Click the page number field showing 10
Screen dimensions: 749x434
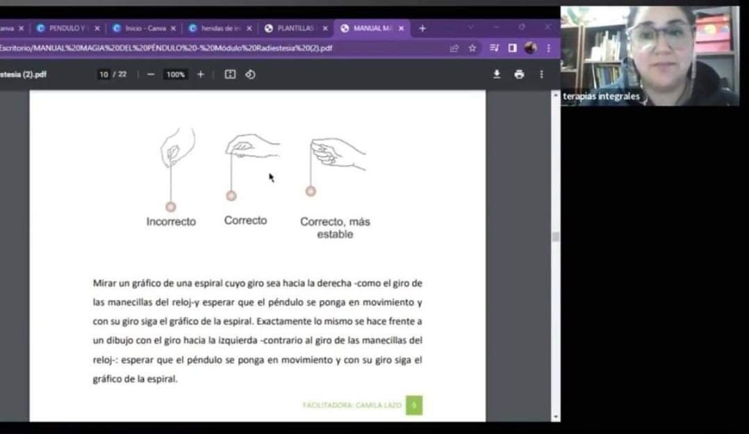(104, 74)
